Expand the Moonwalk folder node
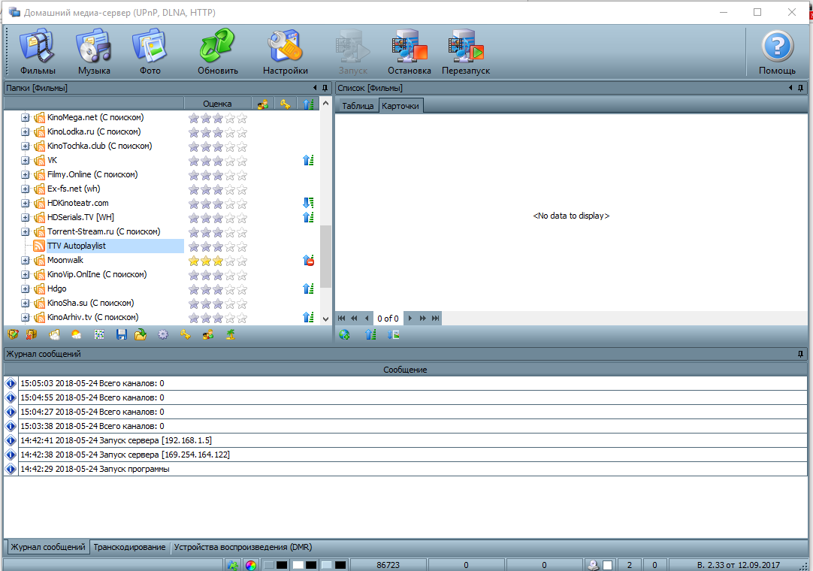 click(x=25, y=261)
